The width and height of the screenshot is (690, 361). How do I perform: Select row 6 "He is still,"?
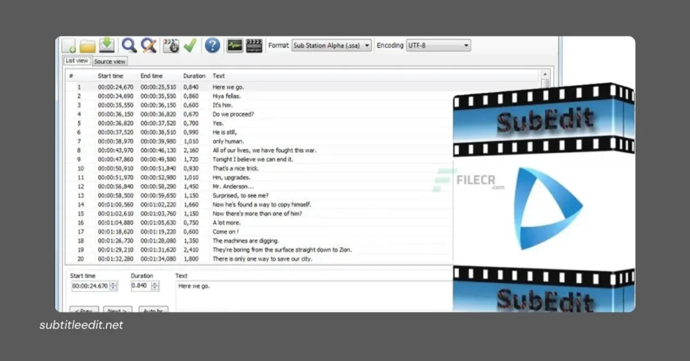tap(259, 132)
